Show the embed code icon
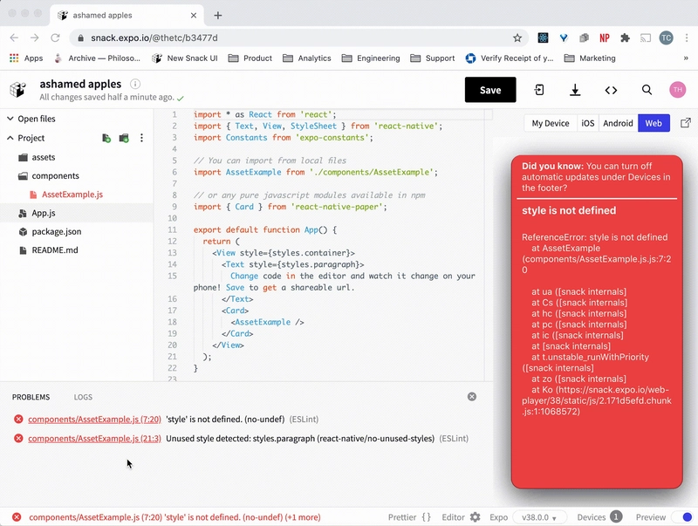The image size is (698, 526). click(611, 91)
